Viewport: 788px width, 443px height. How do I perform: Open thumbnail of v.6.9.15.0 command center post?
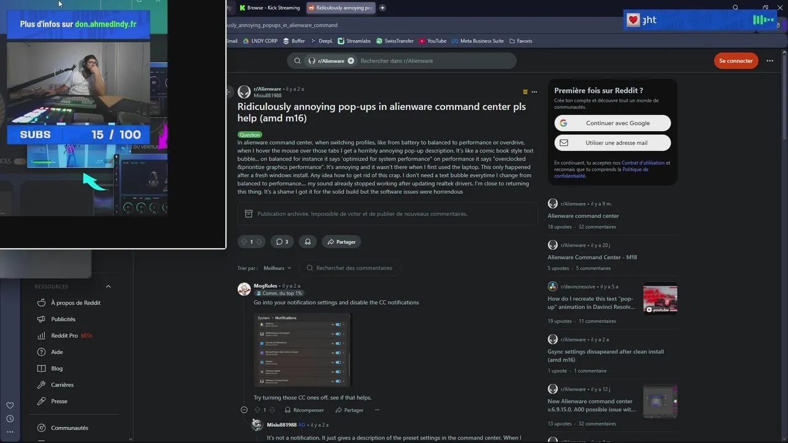660,401
